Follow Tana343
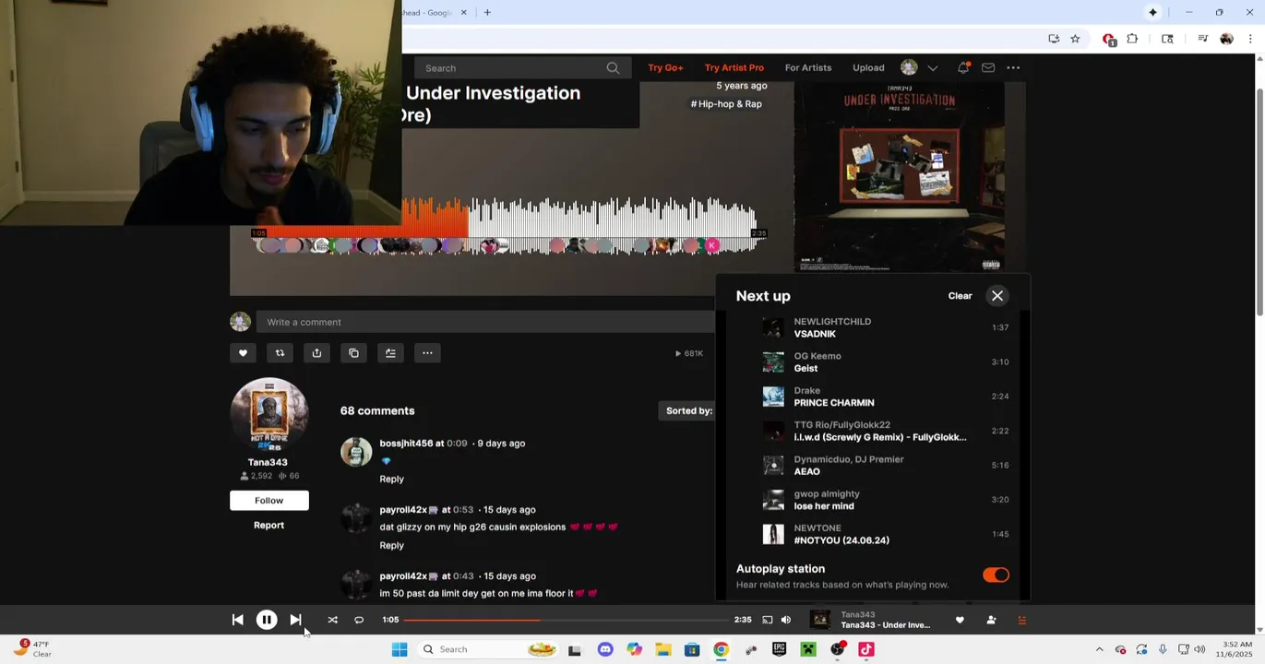 click(x=269, y=500)
